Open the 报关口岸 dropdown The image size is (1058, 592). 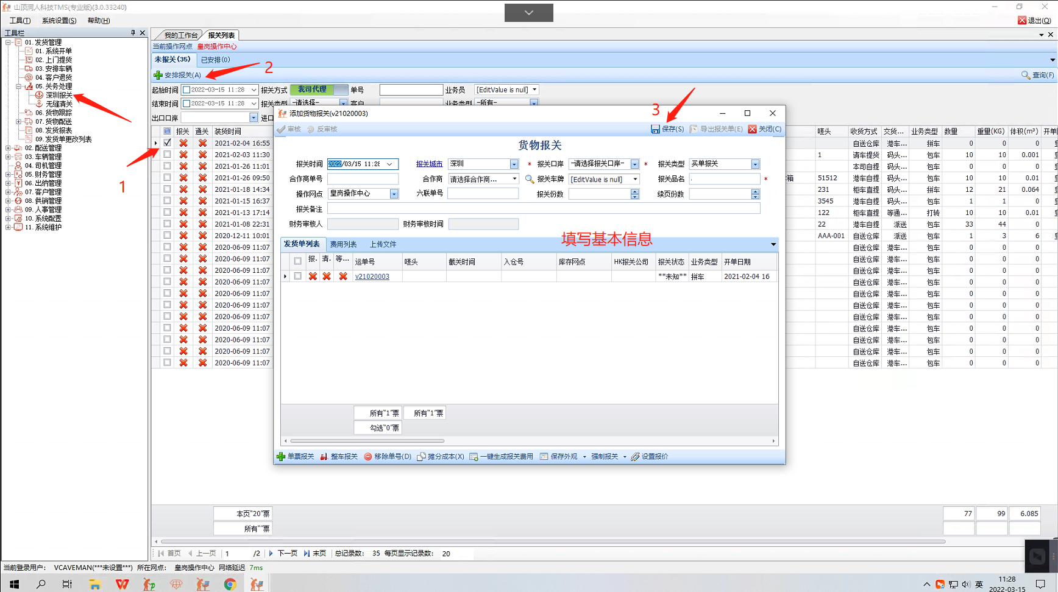coord(634,164)
